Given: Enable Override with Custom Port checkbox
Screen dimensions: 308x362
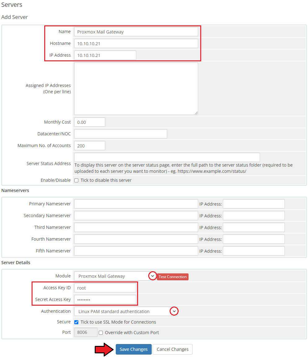Looking at the screenshot, I should click(x=101, y=333).
